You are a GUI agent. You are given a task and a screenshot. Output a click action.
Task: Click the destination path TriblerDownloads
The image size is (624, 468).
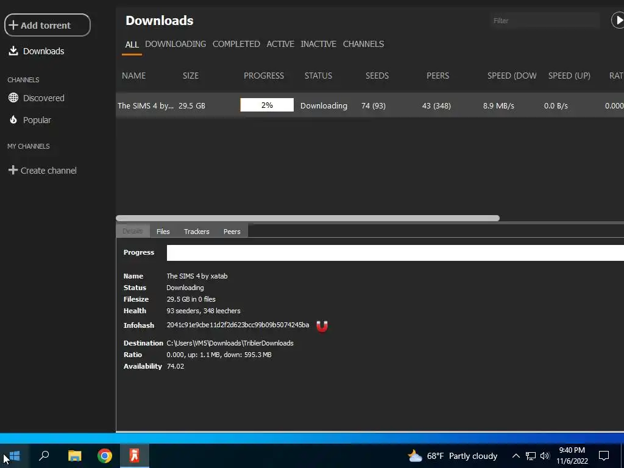click(230, 343)
